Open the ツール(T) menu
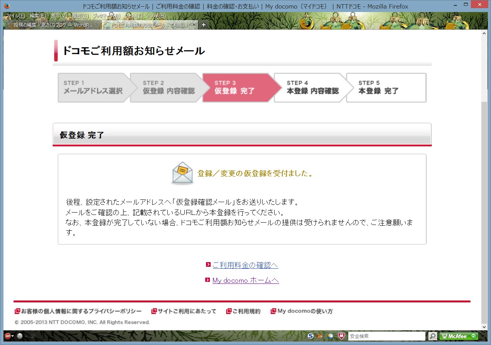Image resolution: width=491 pixels, height=345 pixels. coord(134,16)
